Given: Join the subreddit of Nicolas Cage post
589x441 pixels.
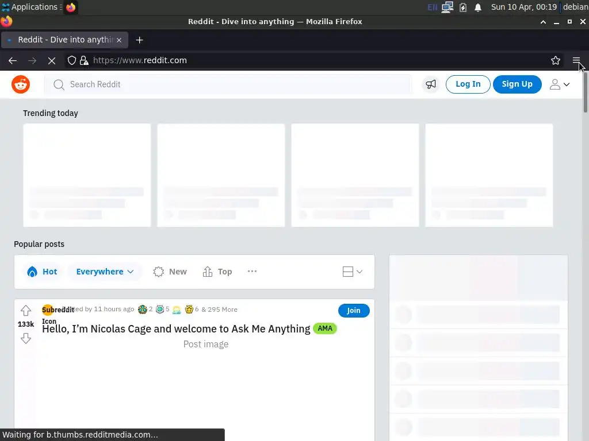Looking at the screenshot, I should coord(354,311).
